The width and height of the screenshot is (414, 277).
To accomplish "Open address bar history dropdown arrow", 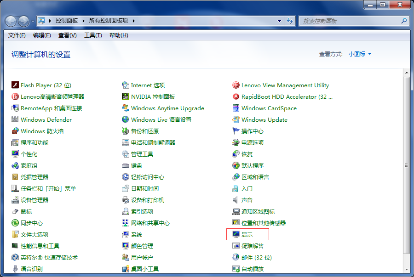I will [x=280, y=21].
